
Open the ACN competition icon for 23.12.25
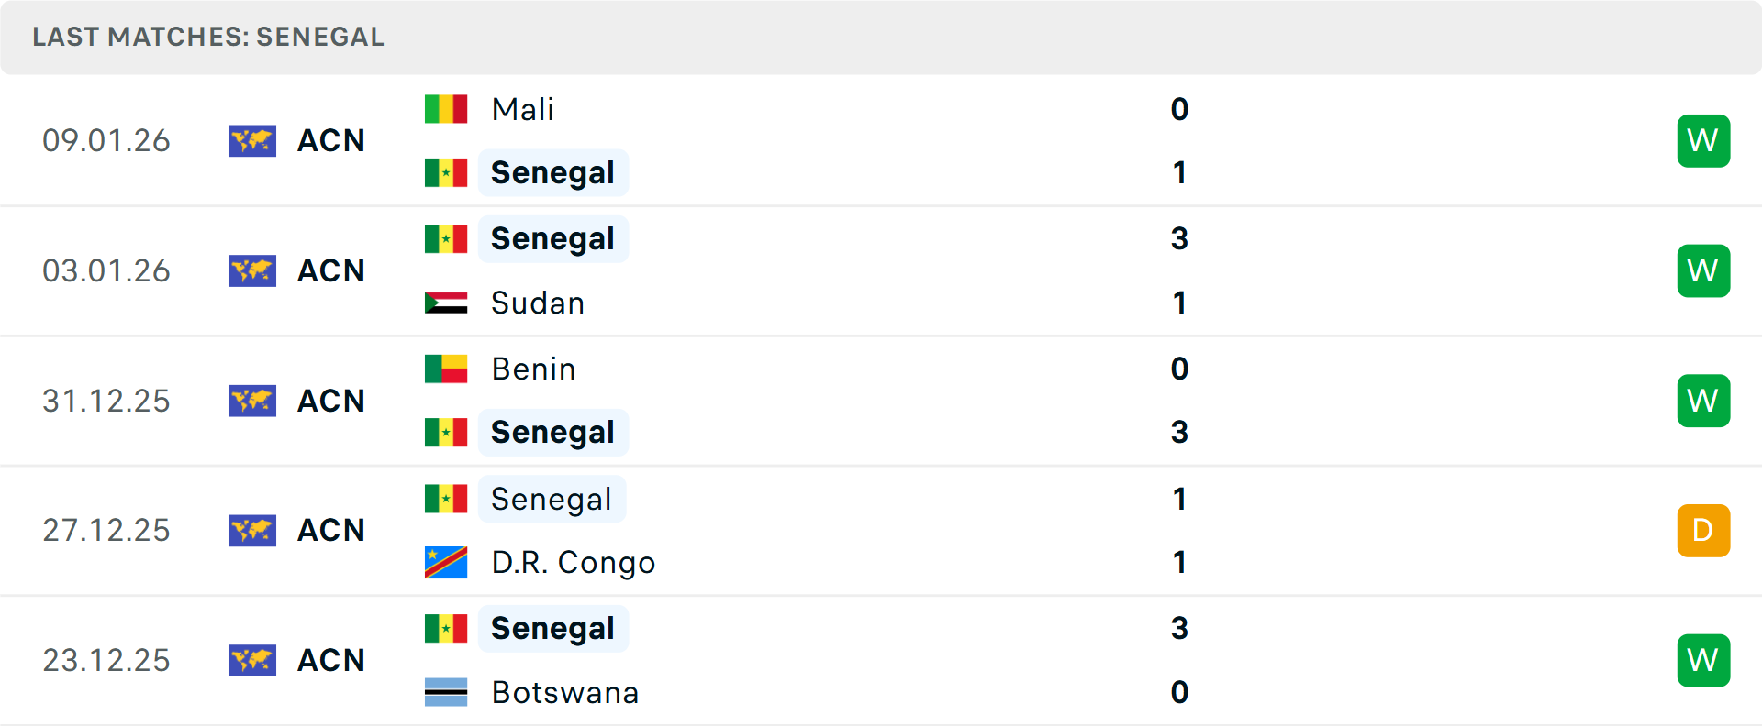[x=252, y=660]
